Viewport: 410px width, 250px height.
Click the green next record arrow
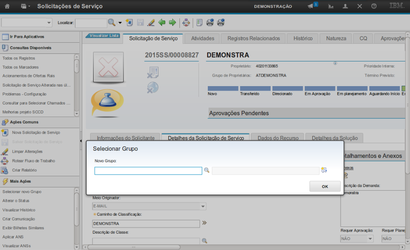[172, 23]
